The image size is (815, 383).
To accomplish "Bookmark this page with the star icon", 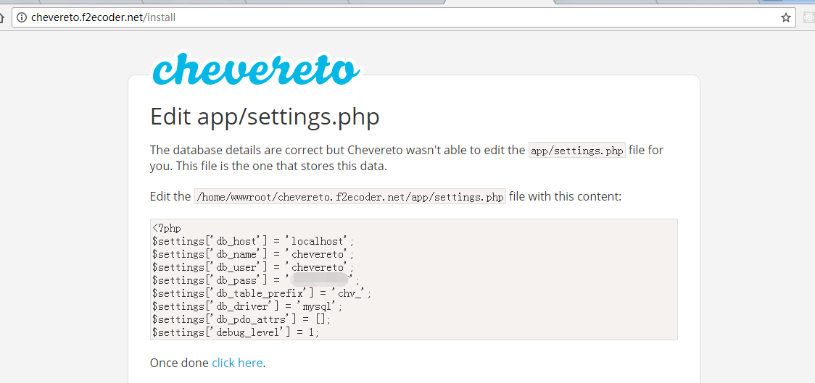I will (785, 17).
